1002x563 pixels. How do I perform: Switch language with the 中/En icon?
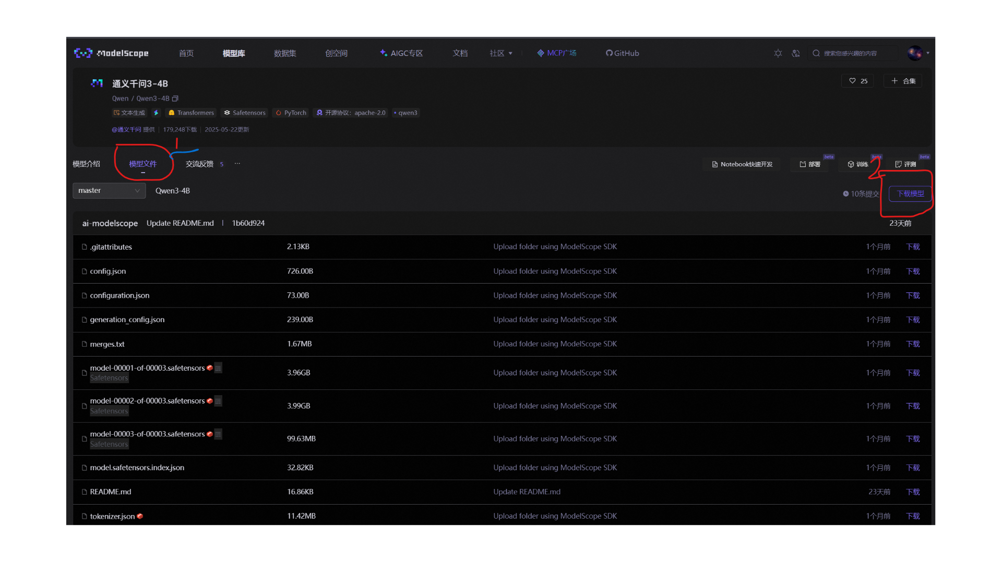pyautogui.click(x=796, y=53)
